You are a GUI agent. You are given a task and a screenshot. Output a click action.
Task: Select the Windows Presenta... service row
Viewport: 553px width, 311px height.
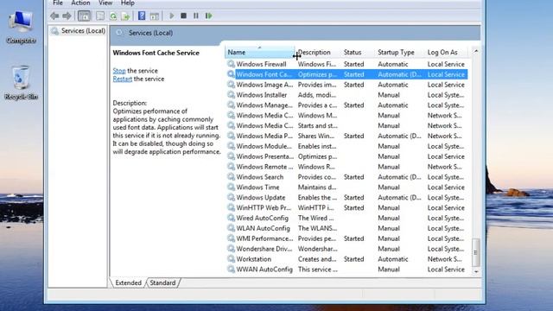pyautogui.click(x=346, y=156)
